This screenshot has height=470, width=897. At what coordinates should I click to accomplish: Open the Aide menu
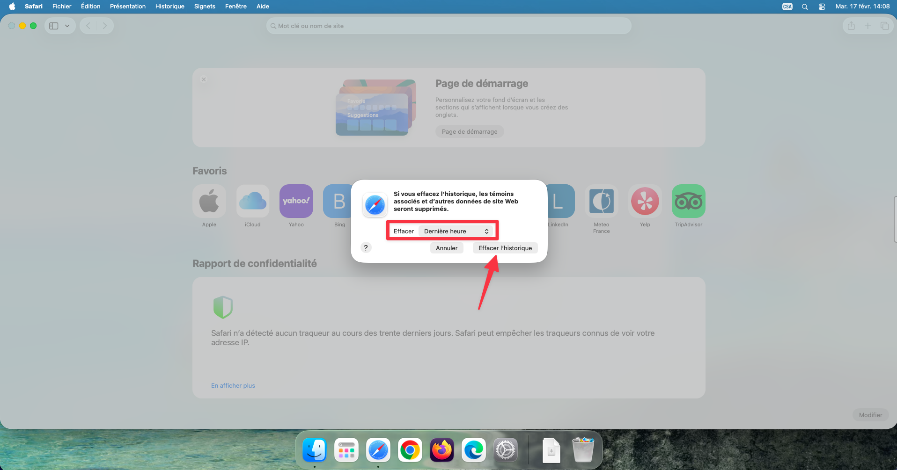point(263,6)
